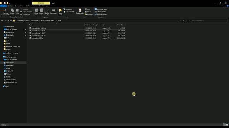
Task: Click the search box Pesquisar em mod
Action: click(207, 21)
